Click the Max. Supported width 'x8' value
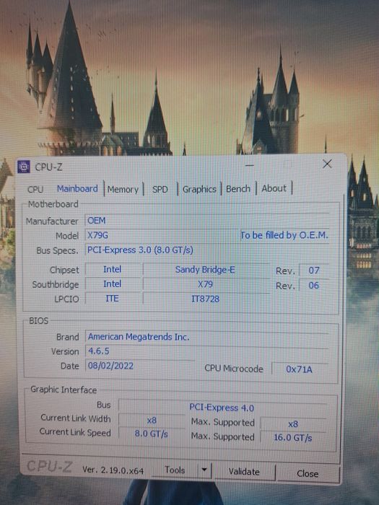379x505 pixels. pos(293,424)
